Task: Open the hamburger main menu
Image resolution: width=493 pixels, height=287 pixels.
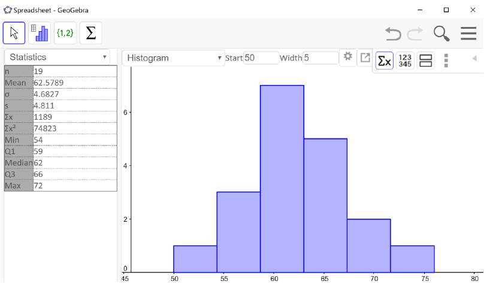Action: pyautogui.click(x=468, y=34)
